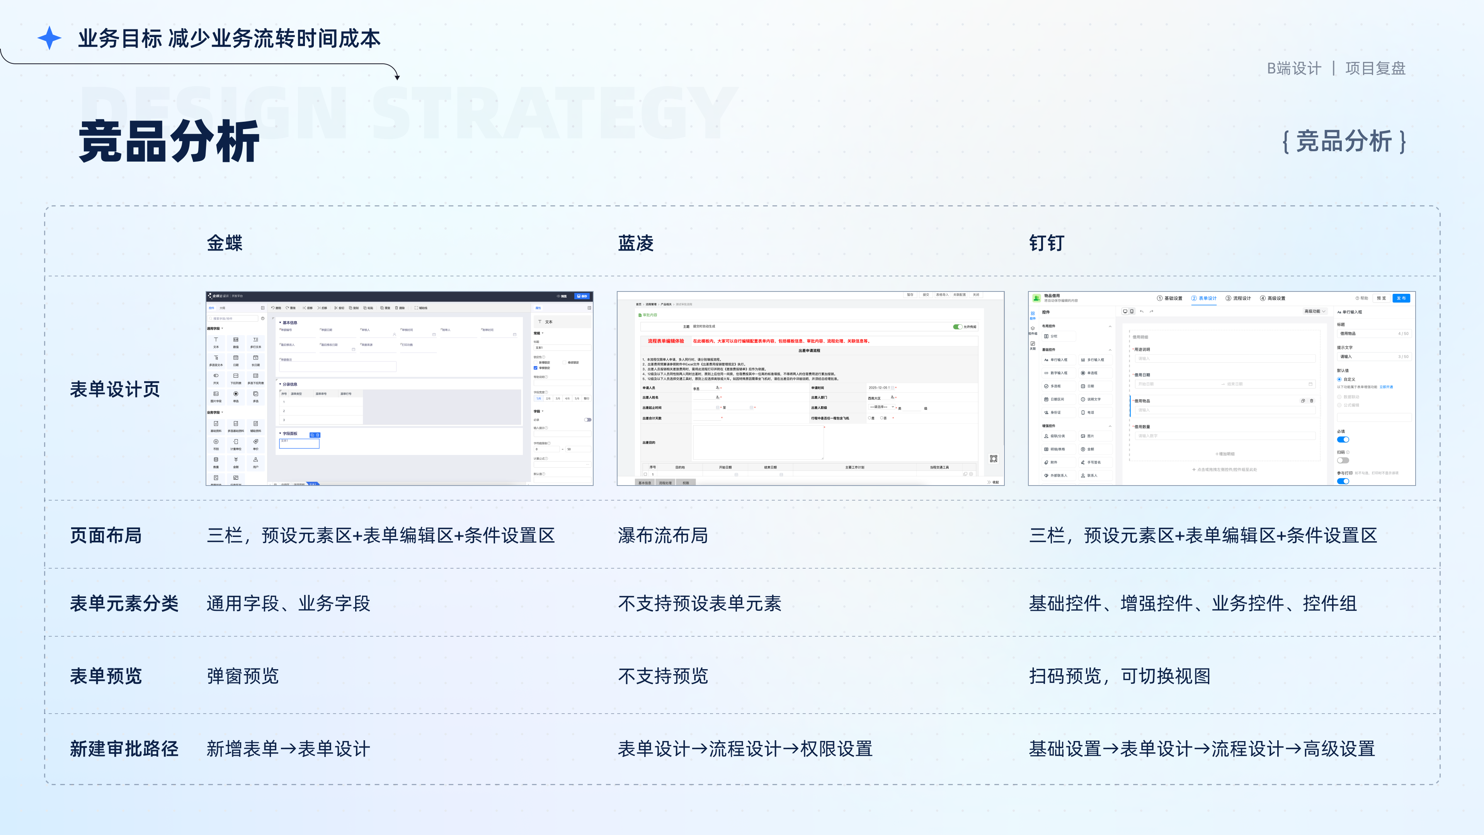Image resolution: width=1484 pixels, height=835 pixels.
Task: Click the 单选框 radio control icon in DingTalk
Action: (1083, 373)
